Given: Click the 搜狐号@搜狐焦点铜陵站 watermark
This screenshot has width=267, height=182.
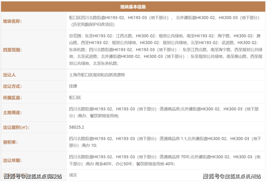Looking at the screenshot, I should [x=33, y=176].
